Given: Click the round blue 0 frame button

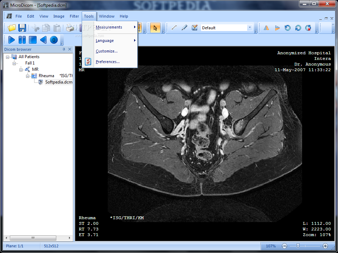Looking at the screenshot, I should click(54, 40).
